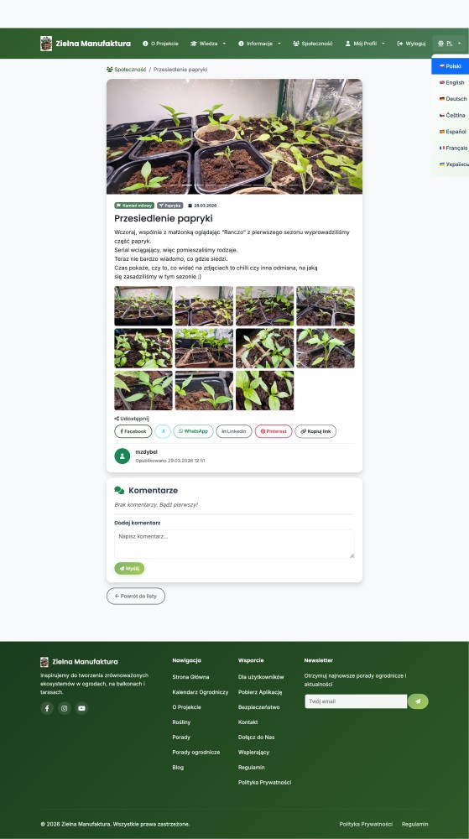Click the Zielna Manufaktura logo icon in header
Image resolution: width=469 pixels, height=839 pixels.
pos(46,44)
